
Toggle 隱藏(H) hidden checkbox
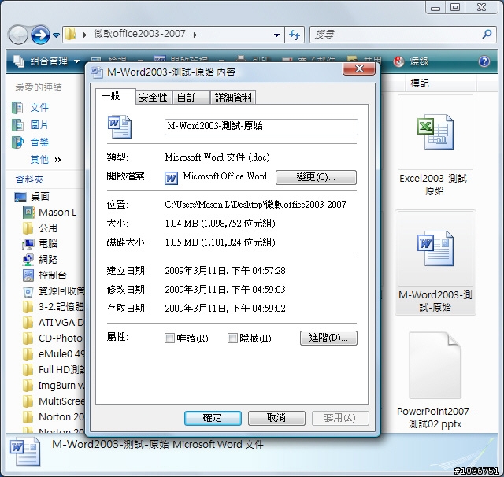tap(232, 338)
